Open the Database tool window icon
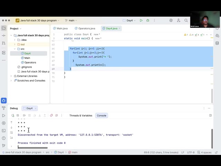The height and width of the screenshot is (166, 221). tap(217, 43)
